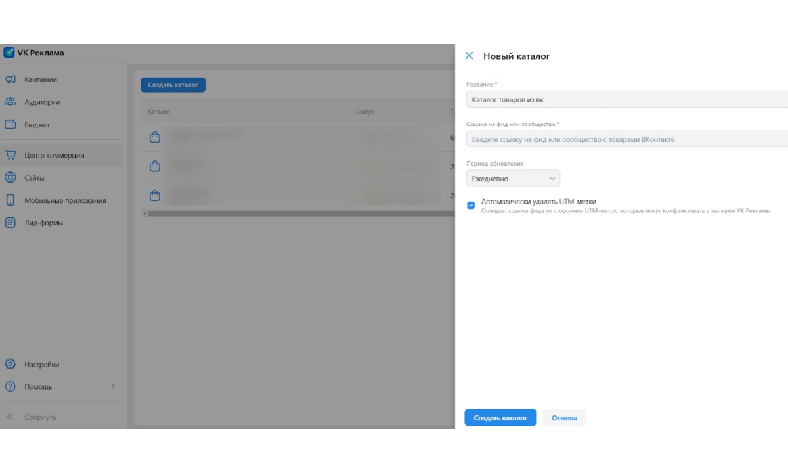Close the Новый каталог panel
The image size is (788, 473).
click(x=469, y=56)
